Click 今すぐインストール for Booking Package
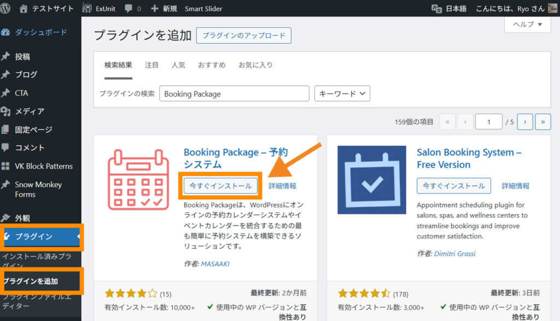The width and height of the screenshot is (560, 321). (220, 186)
